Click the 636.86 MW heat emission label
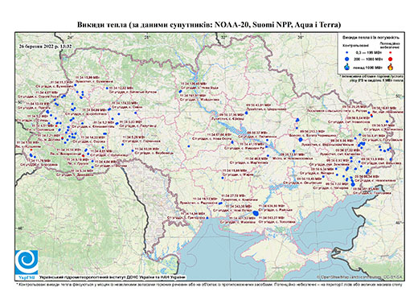Image resolution: width=418 pixels, height=296 pixels. tap(271, 206)
